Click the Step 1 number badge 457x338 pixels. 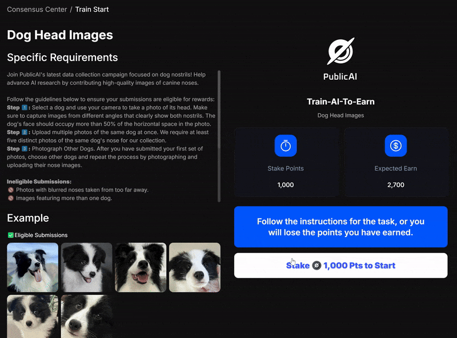(25, 108)
